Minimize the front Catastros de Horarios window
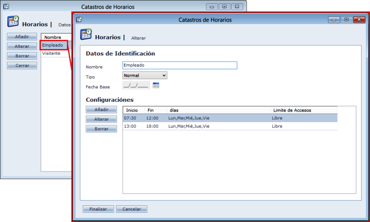The height and width of the screenshot is (222, 370). click(334, 20)
